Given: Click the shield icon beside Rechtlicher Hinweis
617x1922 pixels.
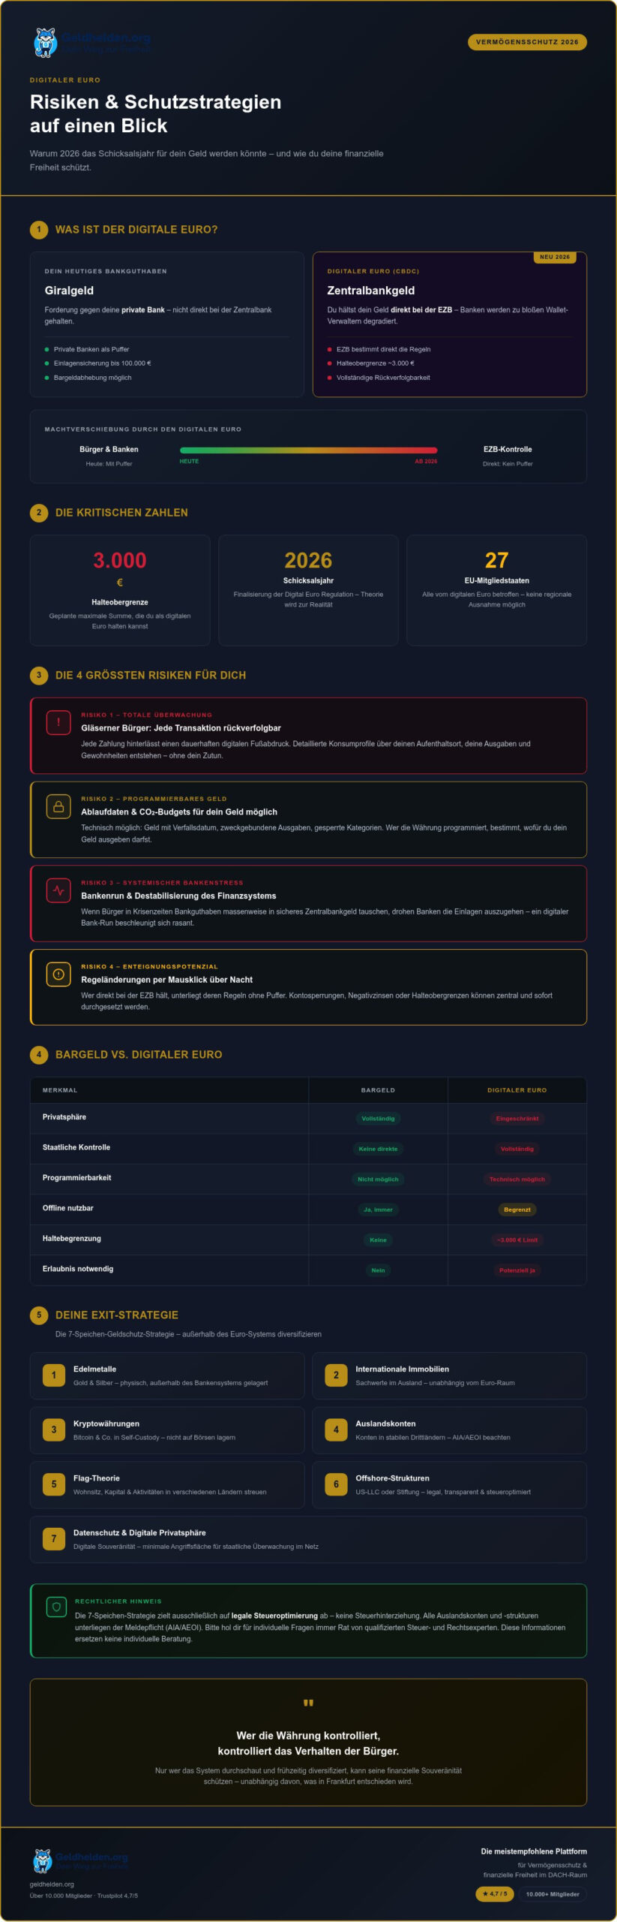Looking at the screenshot, I should 55,1607.
